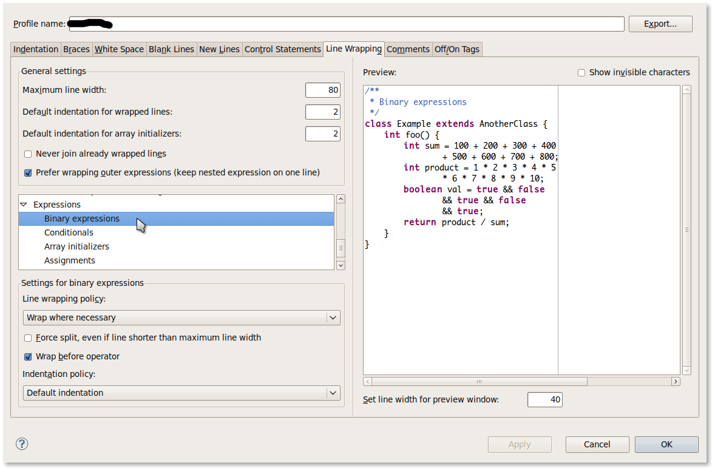712x468 pixels.
Task: Click the preview vertical scroll-down arrow
Action: click(x=687, y=370)
